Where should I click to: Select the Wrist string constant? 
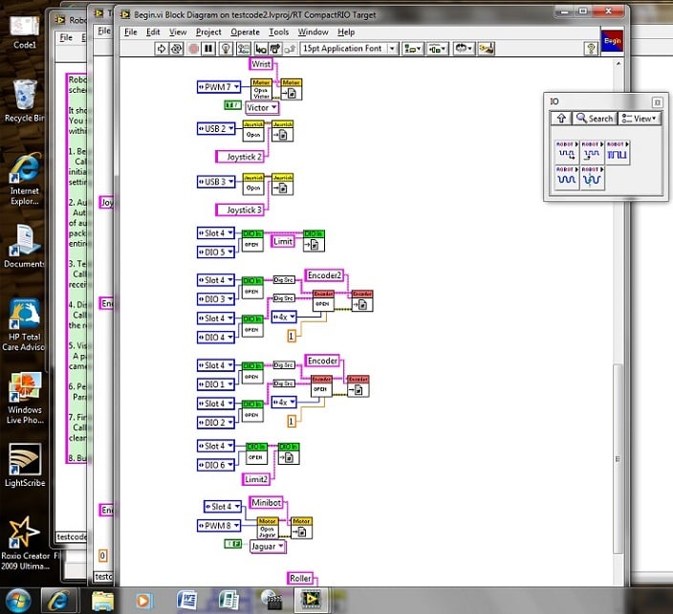tap(261, 64)
